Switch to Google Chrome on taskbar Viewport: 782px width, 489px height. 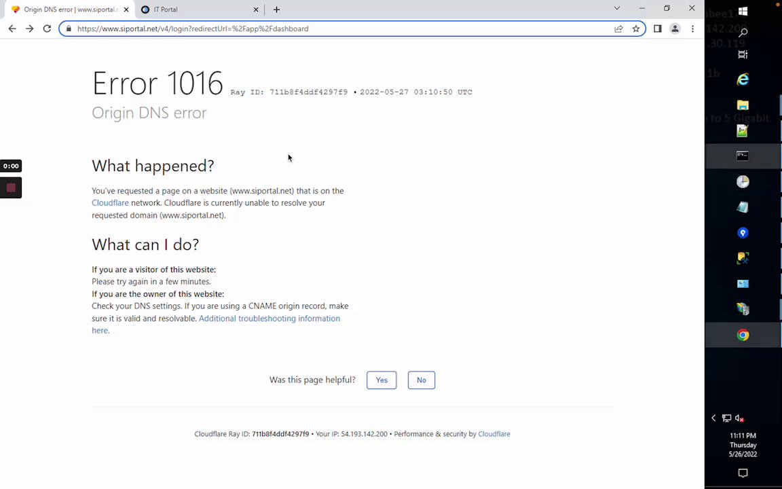pos(743,335)
